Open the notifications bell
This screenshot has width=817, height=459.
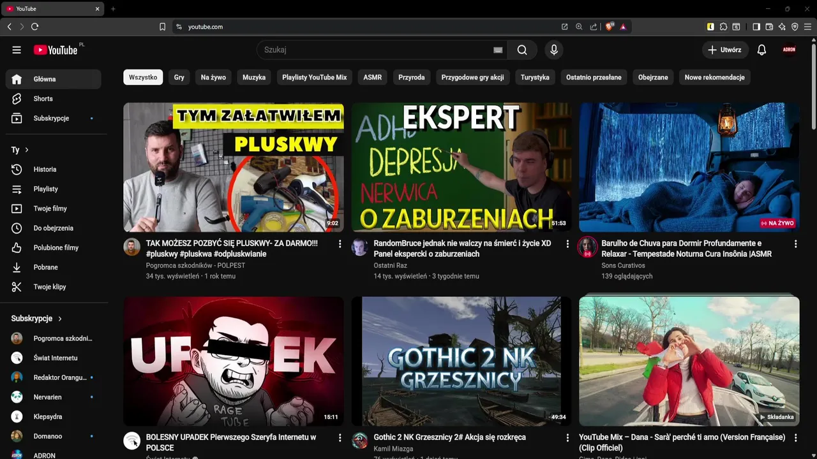coord(761,50)
